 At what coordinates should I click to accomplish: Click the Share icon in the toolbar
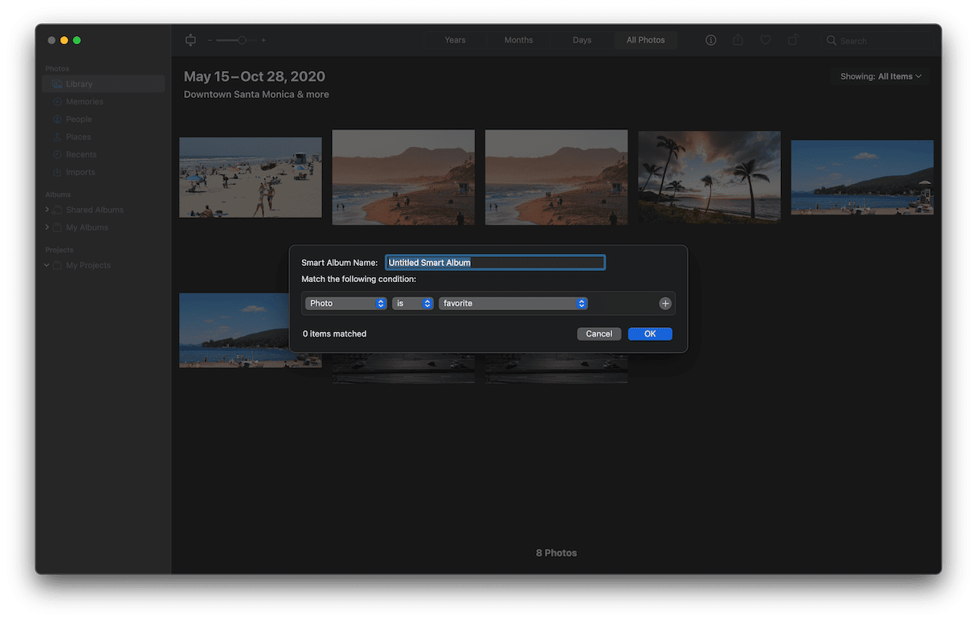[x=738, y=40]
